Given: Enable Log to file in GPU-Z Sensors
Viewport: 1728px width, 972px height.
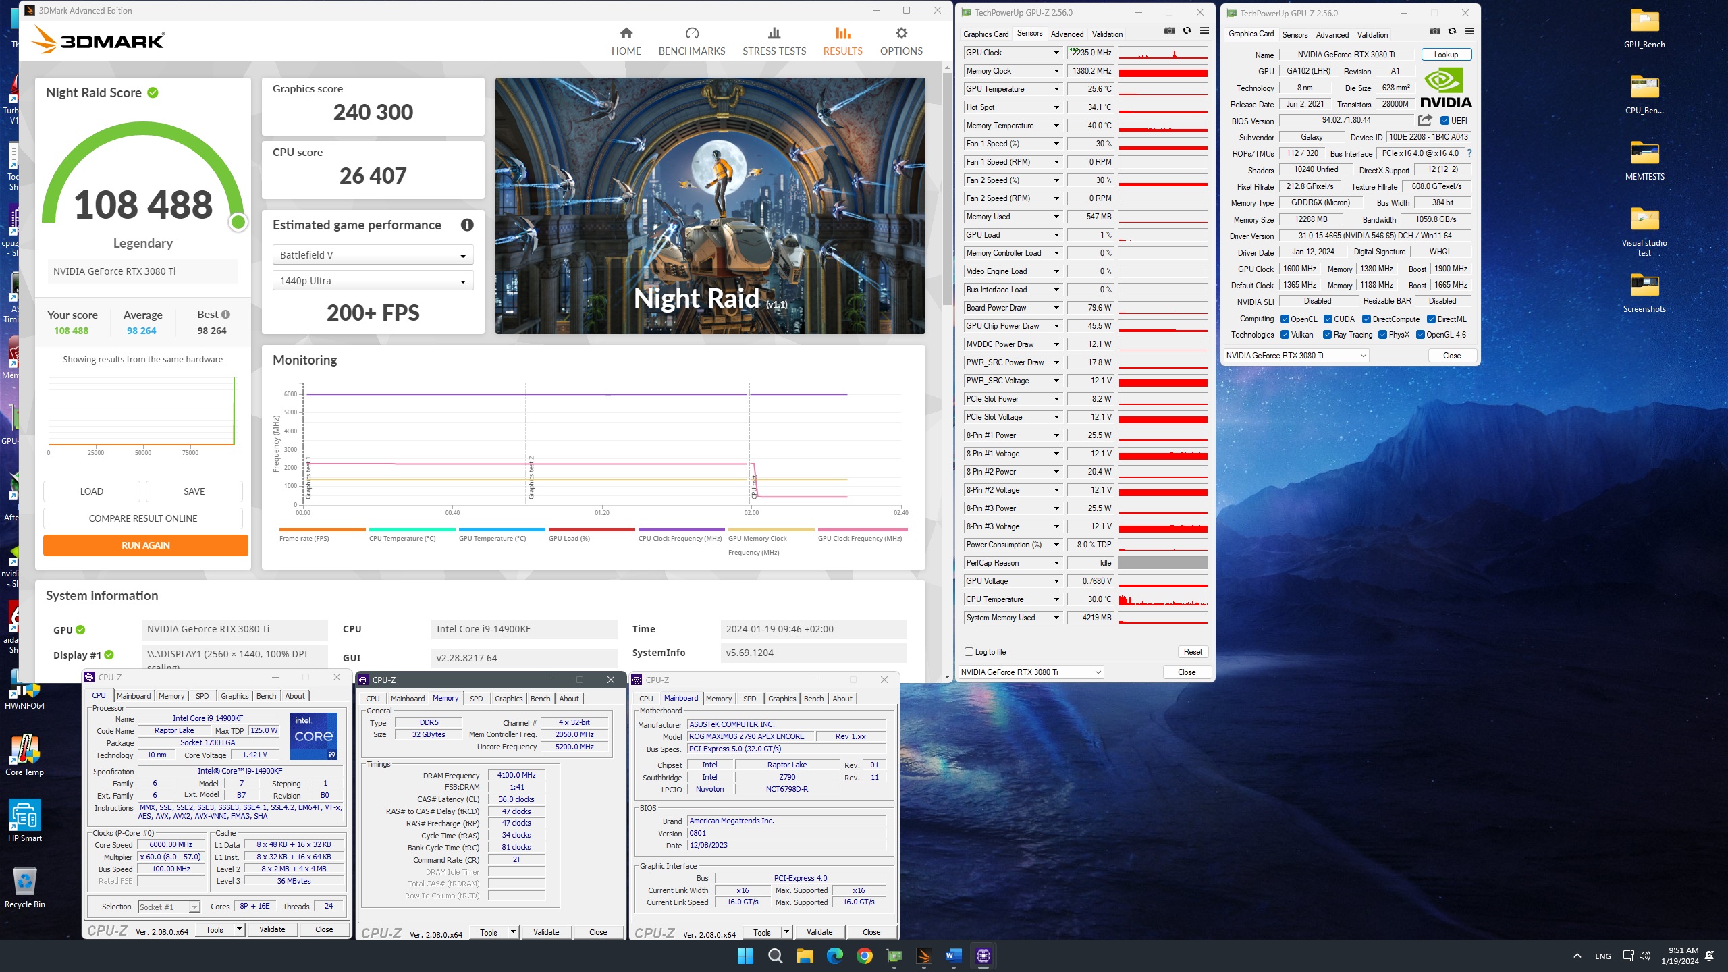Looking at the screenshot, I should click(969, 652).
